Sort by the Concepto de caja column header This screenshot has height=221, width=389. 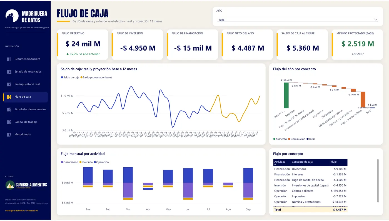(x=302, y=162)
